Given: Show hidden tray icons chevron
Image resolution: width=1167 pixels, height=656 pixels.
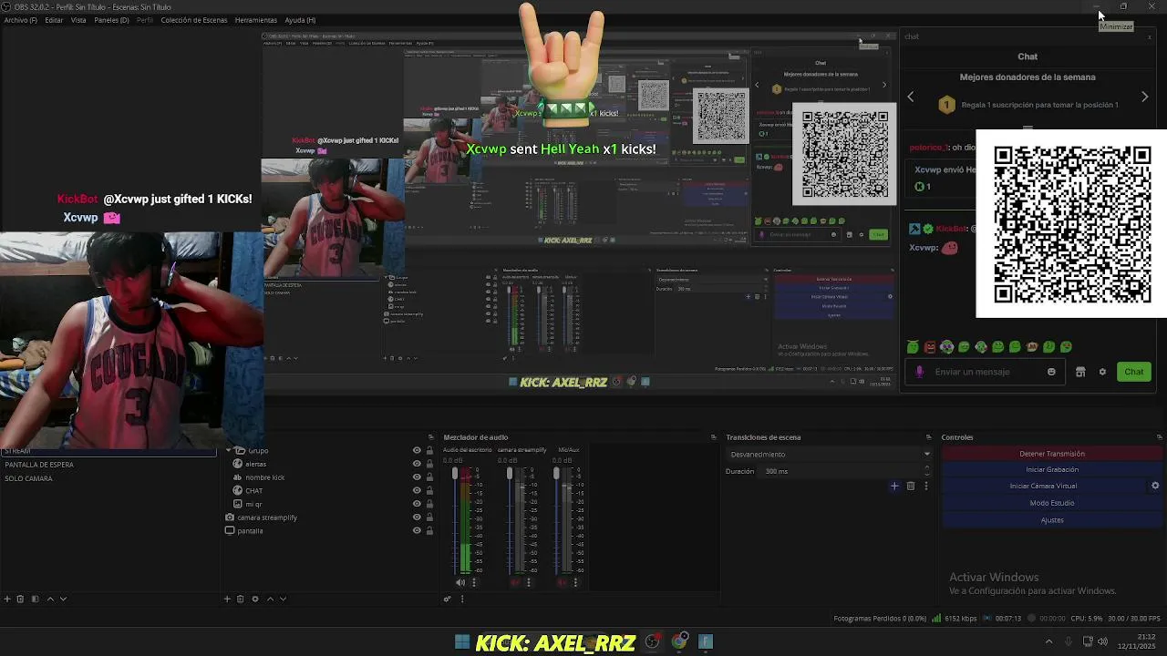Looking at the screenshot, I should [x=1048, y=641].
